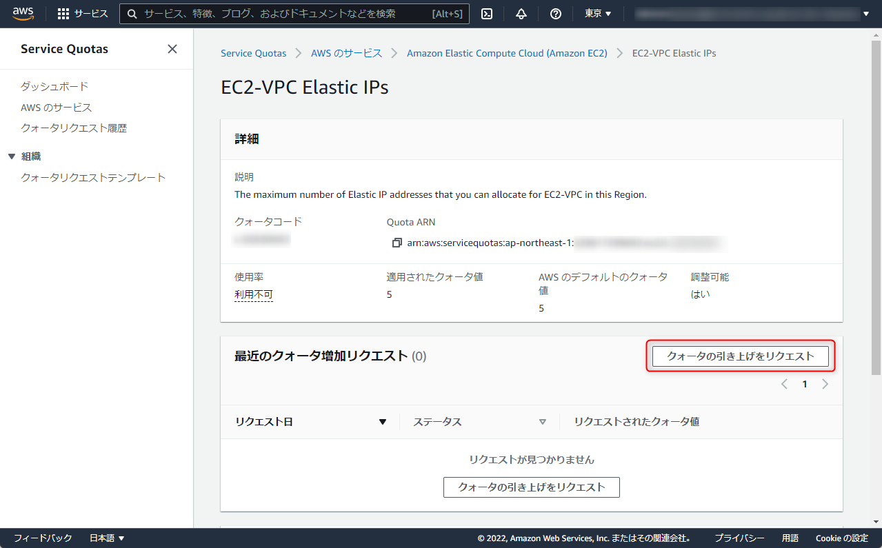Open the services grid menu icon
Viewport: 882px width, 548px height.
coord(63,14)
